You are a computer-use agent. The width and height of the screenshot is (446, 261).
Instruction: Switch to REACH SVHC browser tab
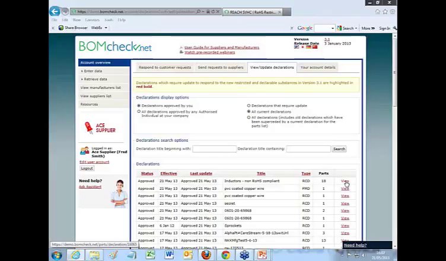253,12
